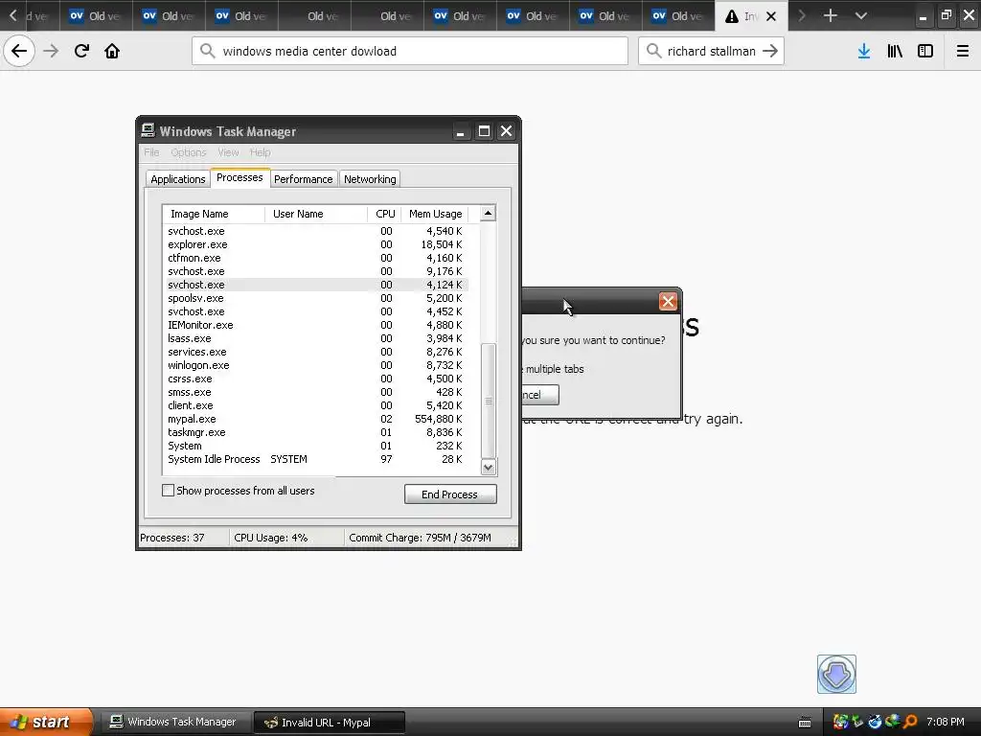Click the End Process button
The image size is (981, 736).
[450, 494]
